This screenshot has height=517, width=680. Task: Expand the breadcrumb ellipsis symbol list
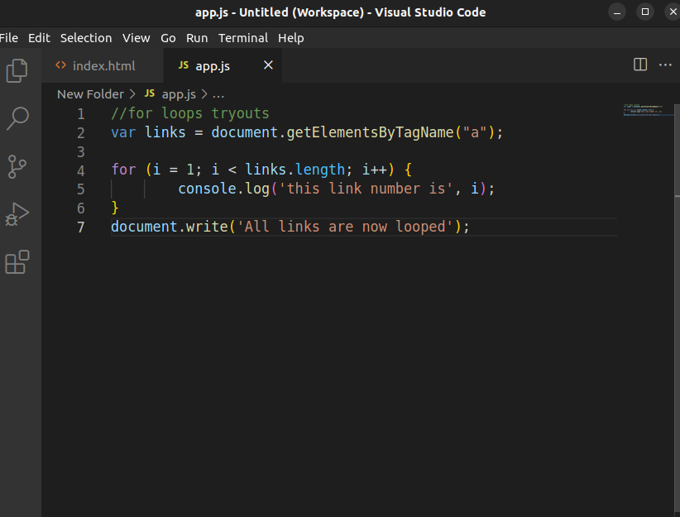coord(218,94)
